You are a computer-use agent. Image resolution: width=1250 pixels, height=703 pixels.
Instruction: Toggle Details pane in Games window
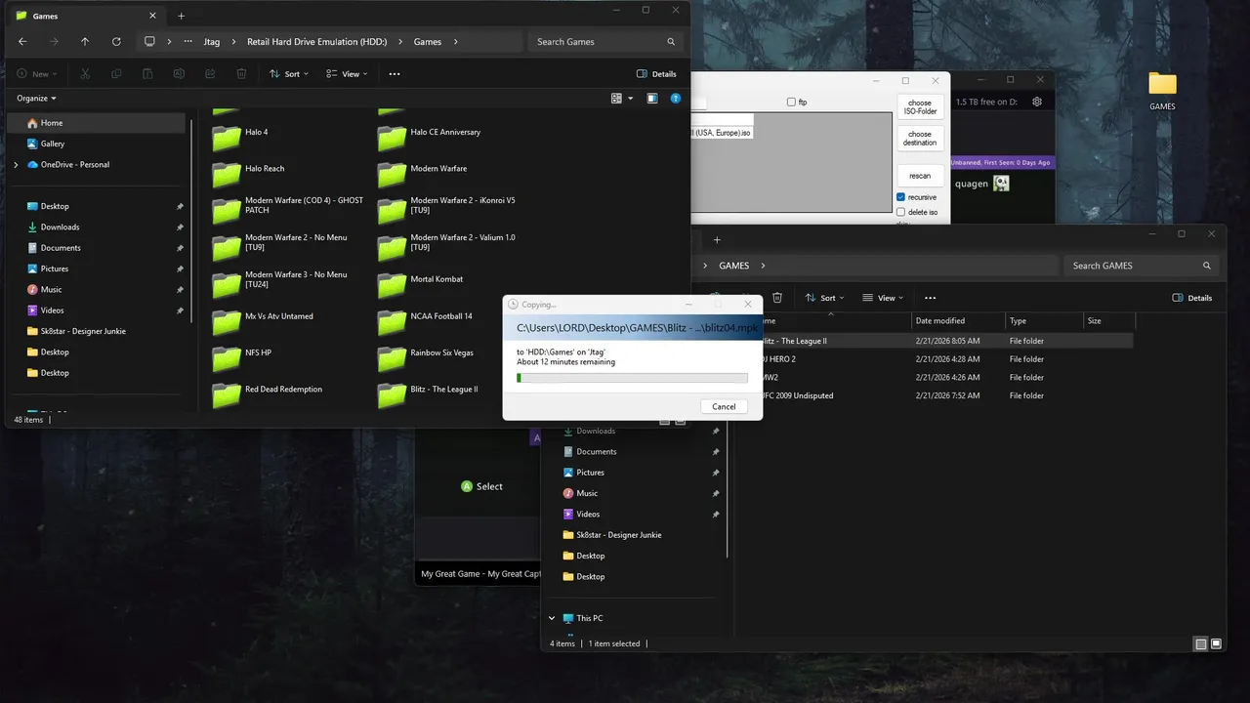coord(656,74)
